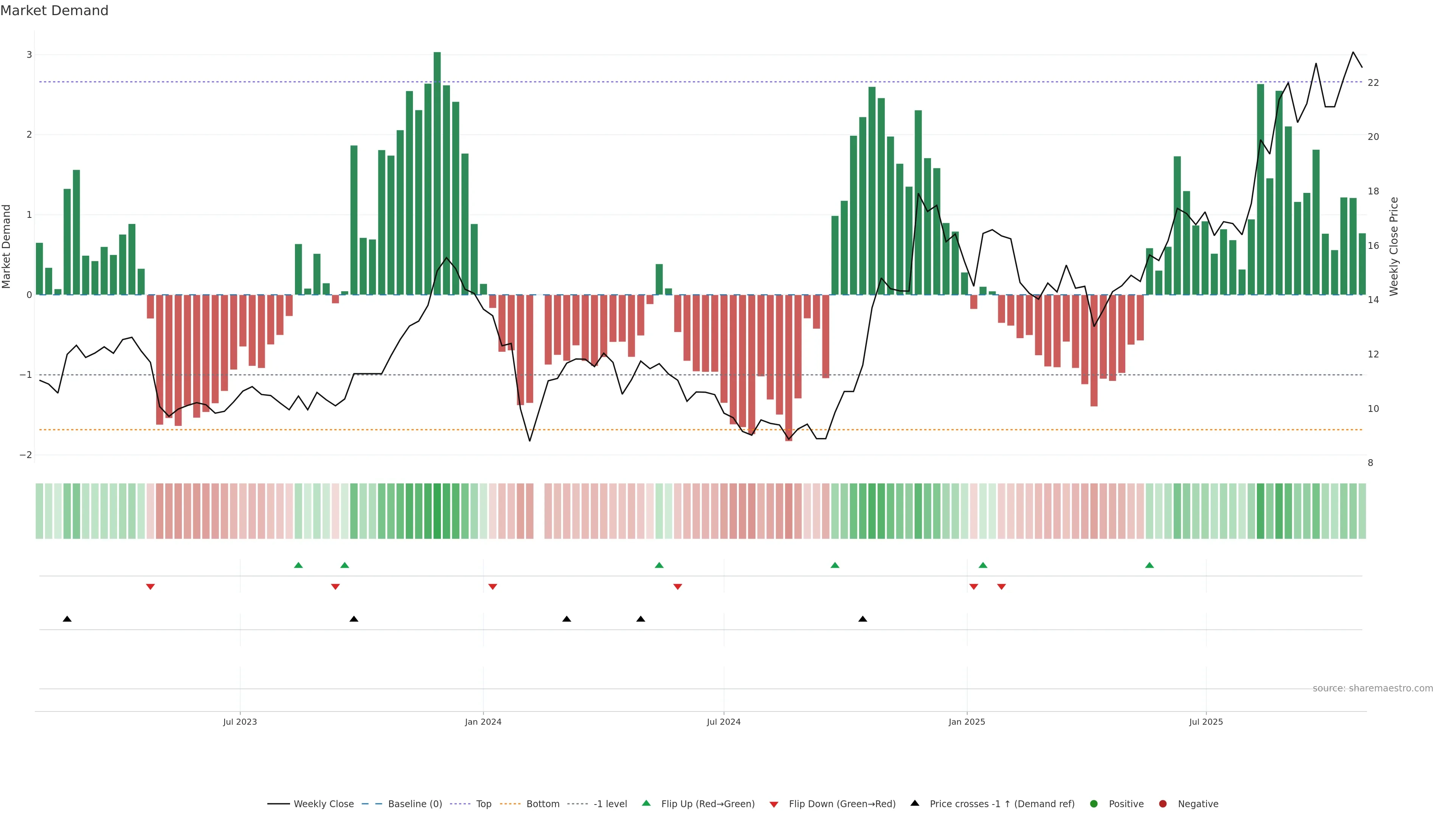The width and height of the screenshot is (1452, 817).
Task: Click the red Negative legend dot
Action: 1163,804
